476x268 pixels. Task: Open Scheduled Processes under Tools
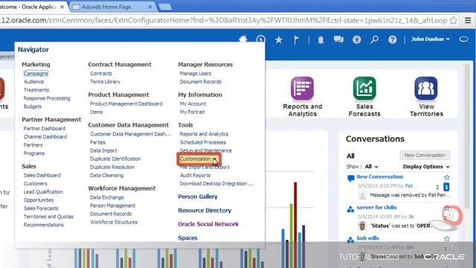(x=203, y=142)
